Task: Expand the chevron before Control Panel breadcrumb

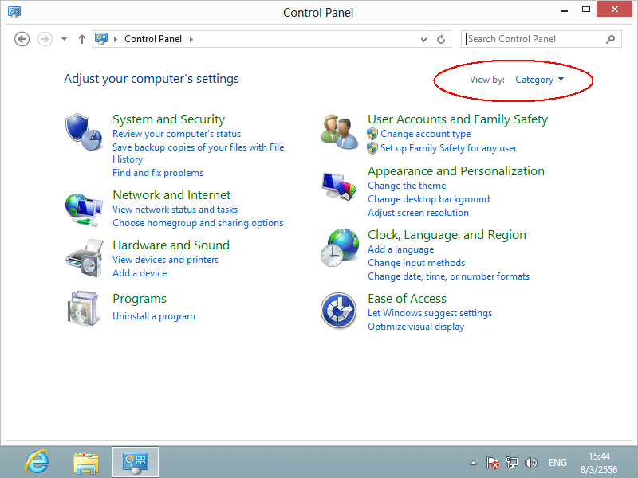Action: coord(116,39)
